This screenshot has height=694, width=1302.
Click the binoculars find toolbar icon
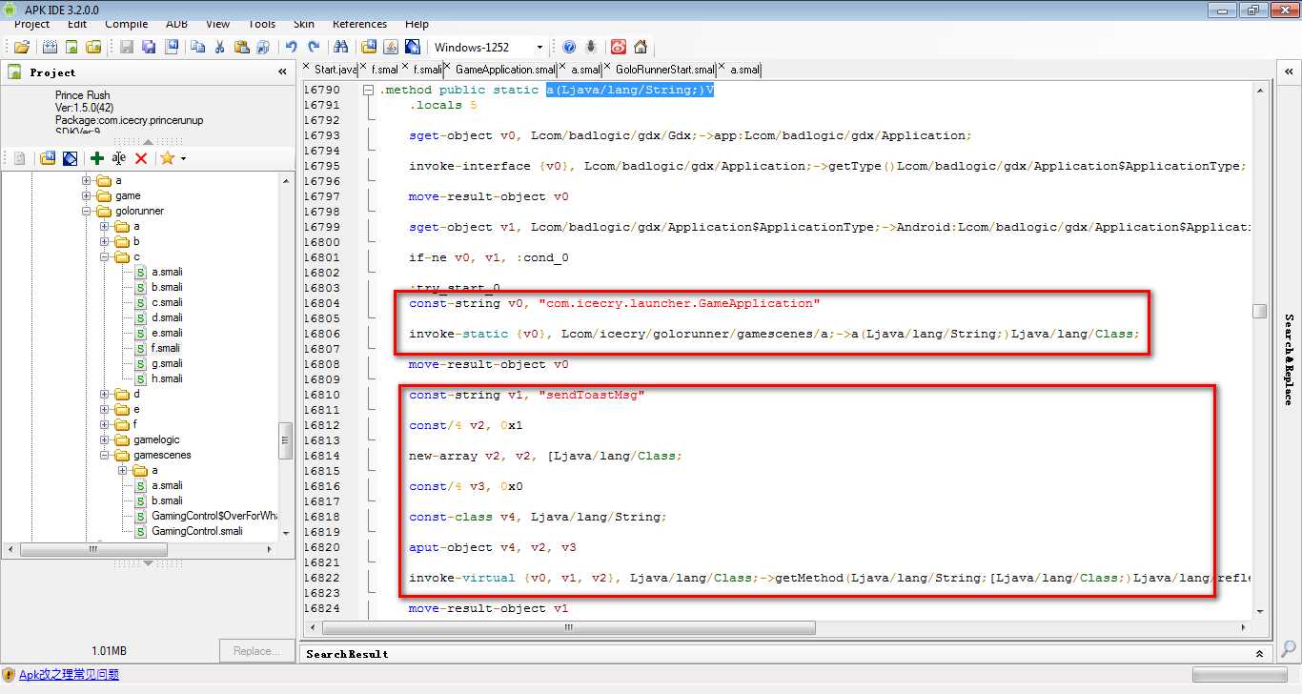tap(339, 47)
